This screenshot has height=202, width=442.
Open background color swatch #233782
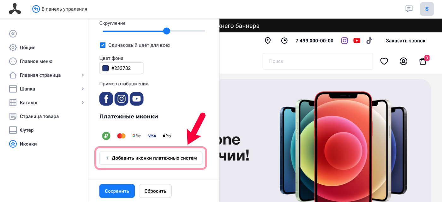coord(105,68)
